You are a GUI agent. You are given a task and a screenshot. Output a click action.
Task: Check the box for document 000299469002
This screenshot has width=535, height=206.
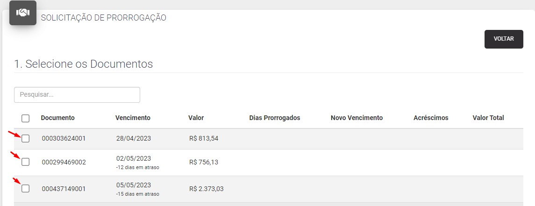[x=25, y=162]
